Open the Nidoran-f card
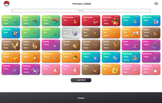The image size is (162, 103). tap(91, 57)
